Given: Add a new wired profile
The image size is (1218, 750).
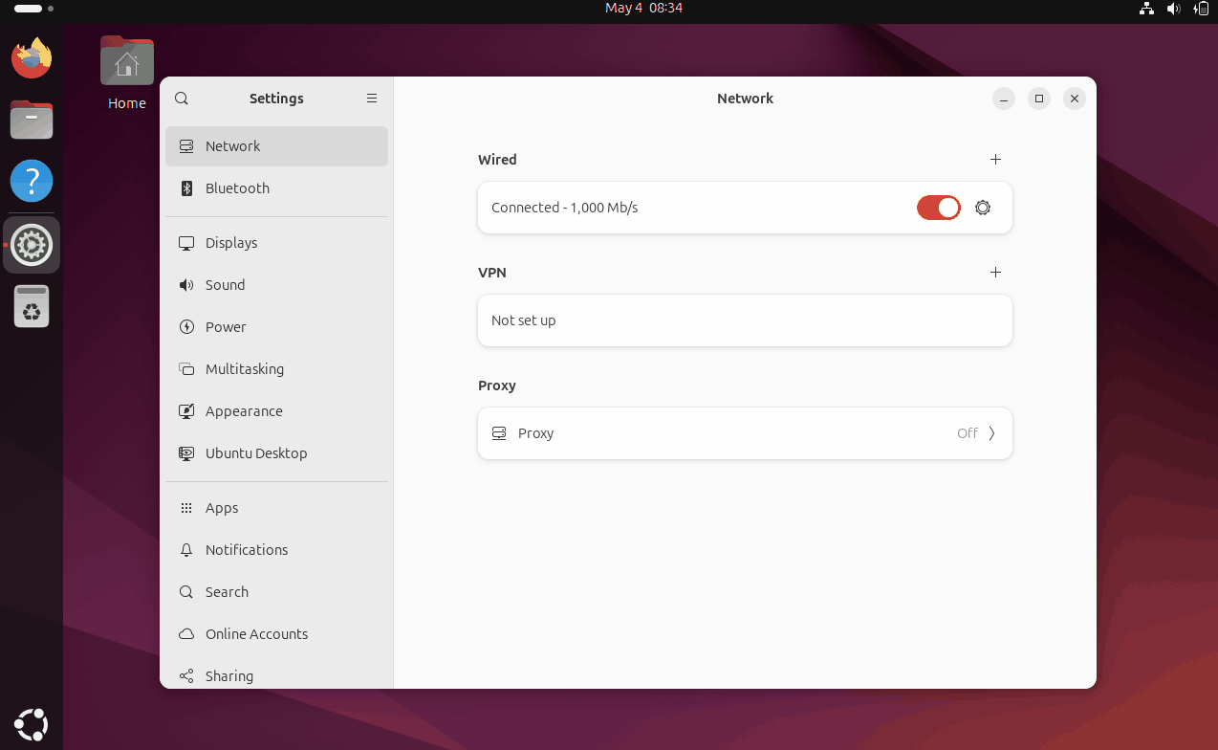Looking at the screenshot, I should [995, 160].
